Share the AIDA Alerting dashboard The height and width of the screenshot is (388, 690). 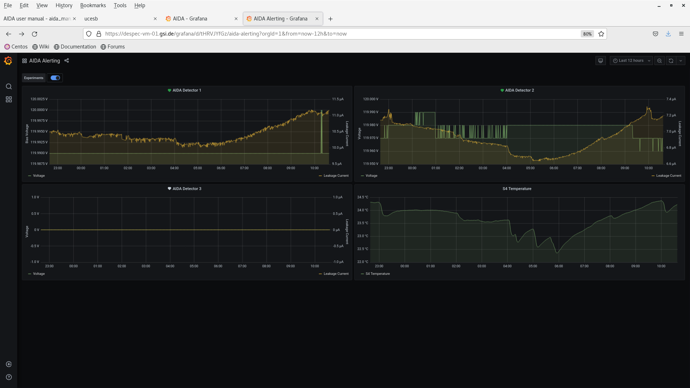tap(67, 61)
